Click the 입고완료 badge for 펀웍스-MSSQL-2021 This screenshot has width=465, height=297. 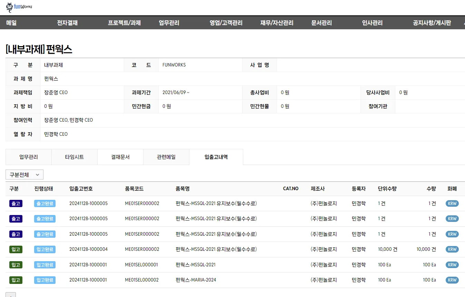pyautogui.click(x=44, y=265)
